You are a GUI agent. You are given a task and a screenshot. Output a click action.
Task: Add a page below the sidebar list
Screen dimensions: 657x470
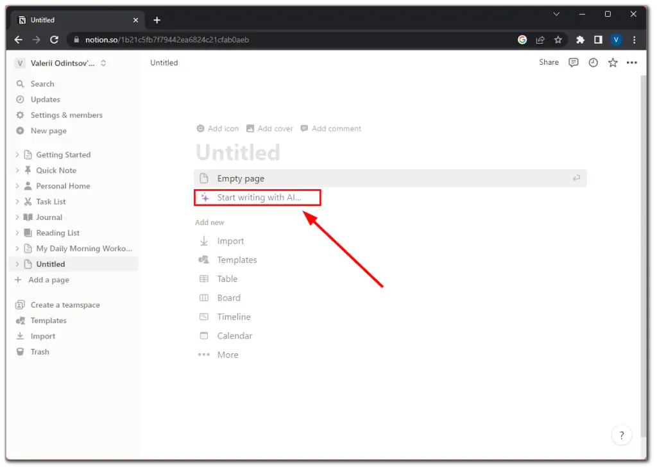47,280
